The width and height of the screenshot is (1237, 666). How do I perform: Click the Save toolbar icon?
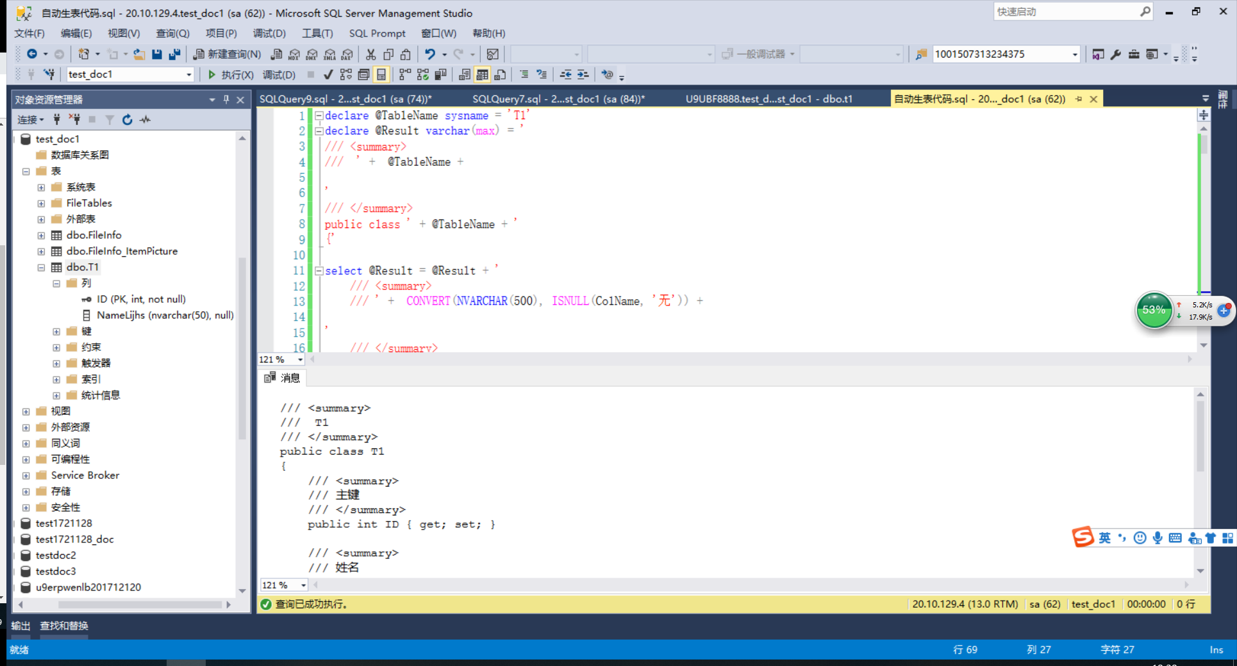(156, 54)
